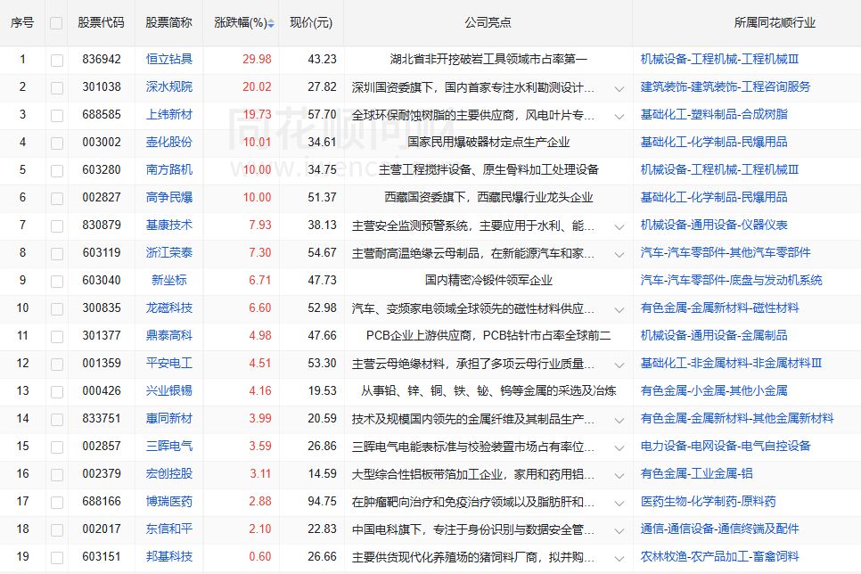Click 农林牧渔-农产品加工-畜禽饲料 industry link
The height and width of the screenshot is (574, 861).
pyautogui.click(x=719, y=556)
